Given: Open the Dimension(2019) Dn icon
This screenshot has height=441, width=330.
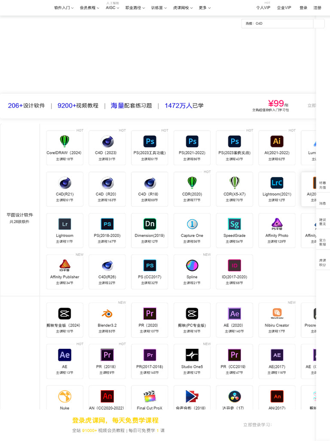Looking at the screenshot, I should [x=150, y=224].
